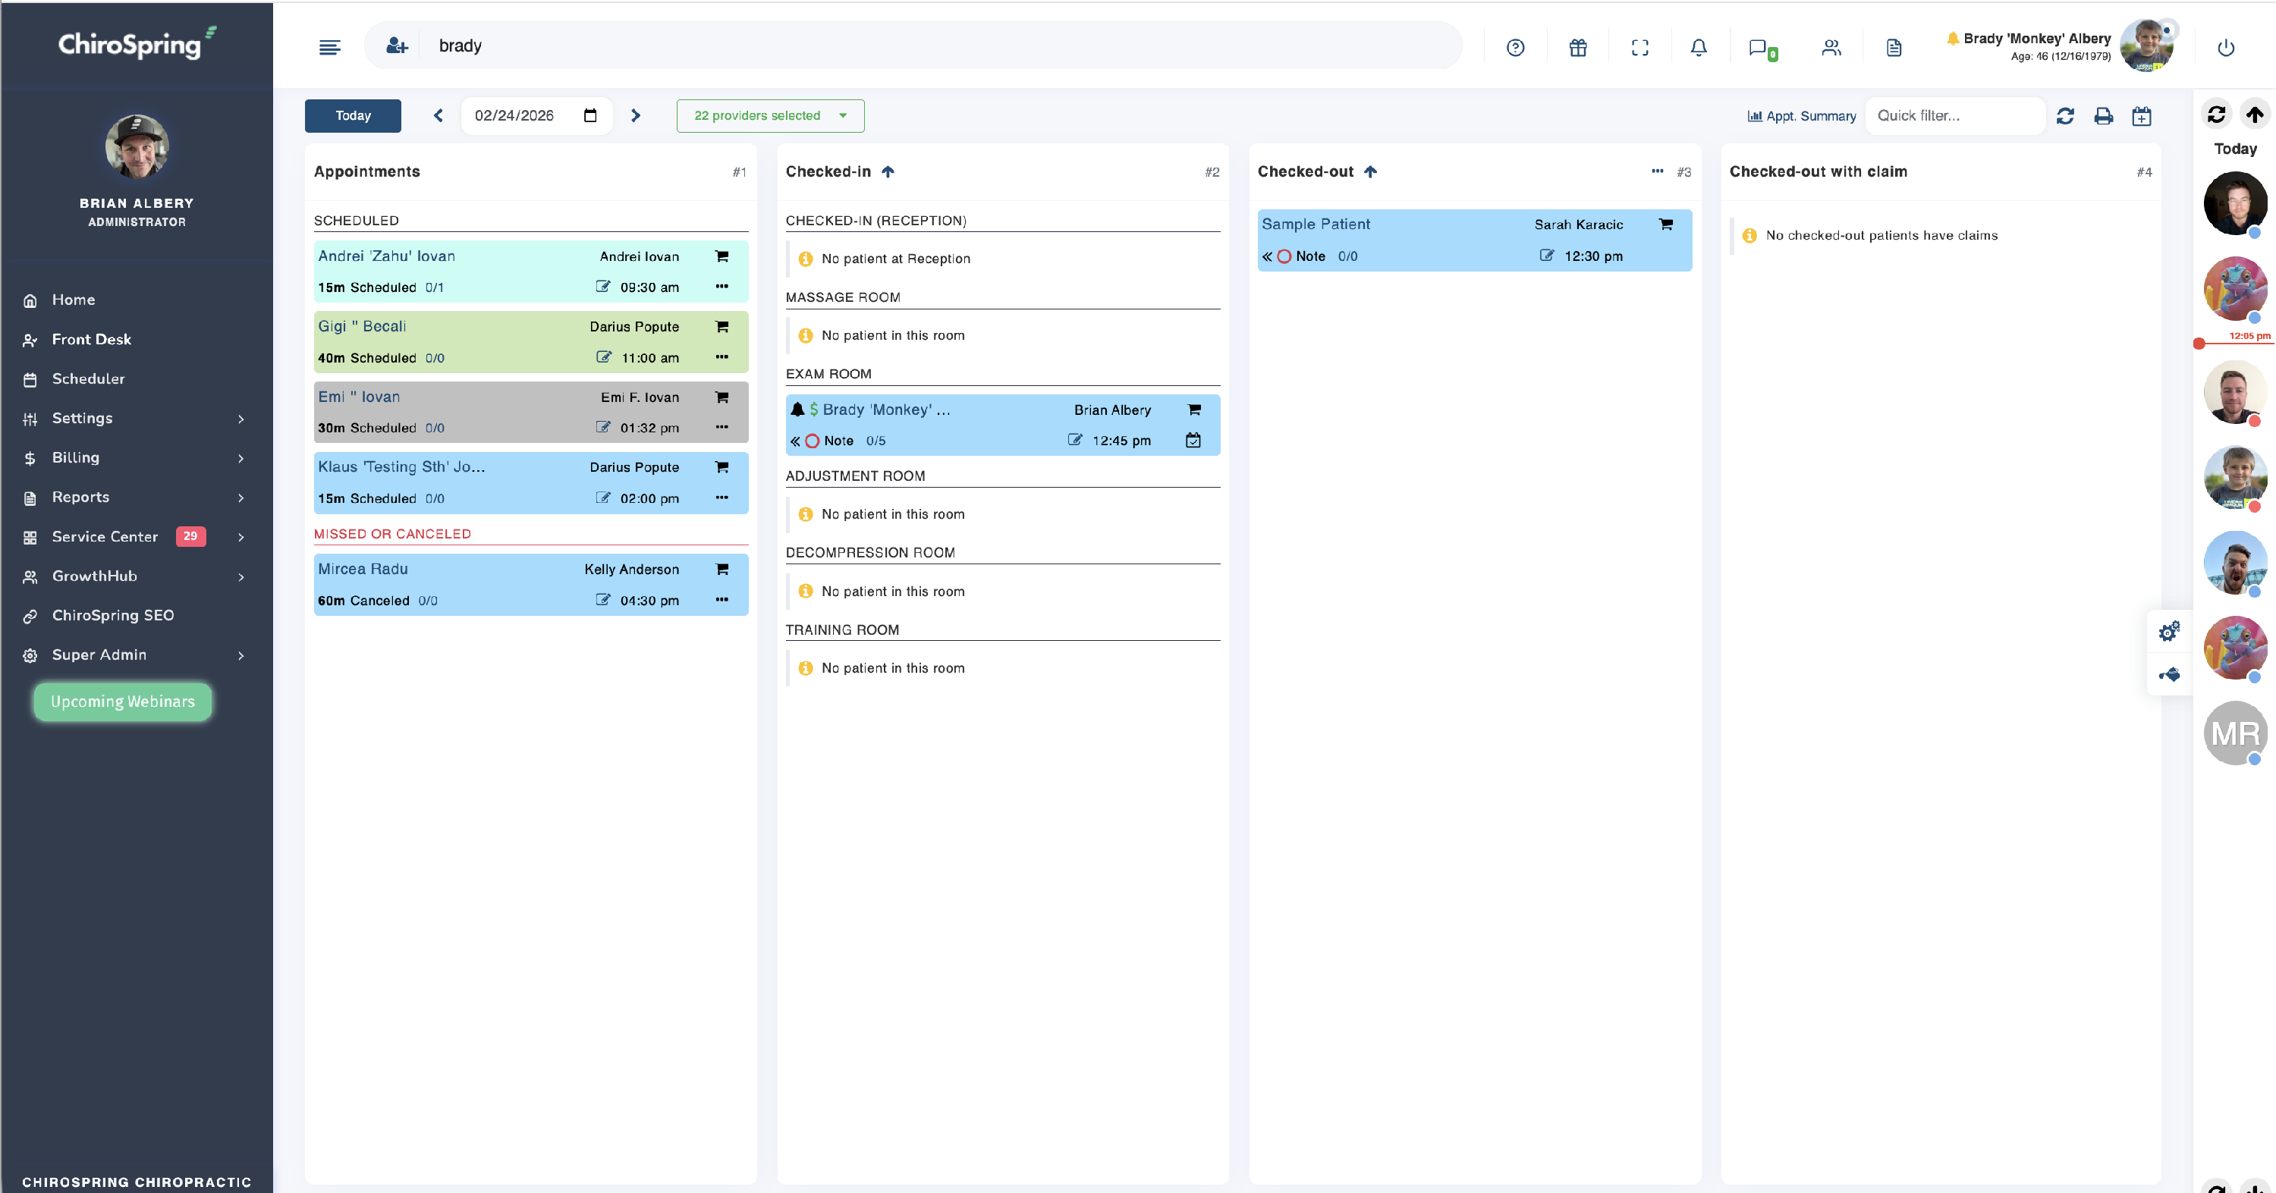Click the print icon above the columns
The image size is (2276, 1193).
coord(2104,116)
